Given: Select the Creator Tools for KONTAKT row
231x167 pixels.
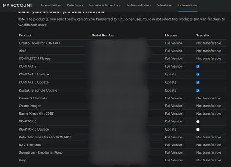Looking at the screenshot, I should [122, 43].
